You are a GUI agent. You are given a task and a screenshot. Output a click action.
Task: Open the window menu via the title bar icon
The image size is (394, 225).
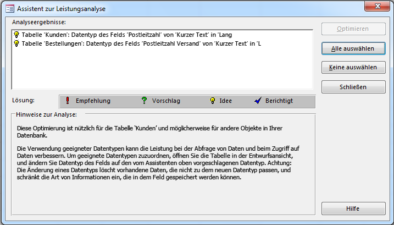tap(9, 9)
